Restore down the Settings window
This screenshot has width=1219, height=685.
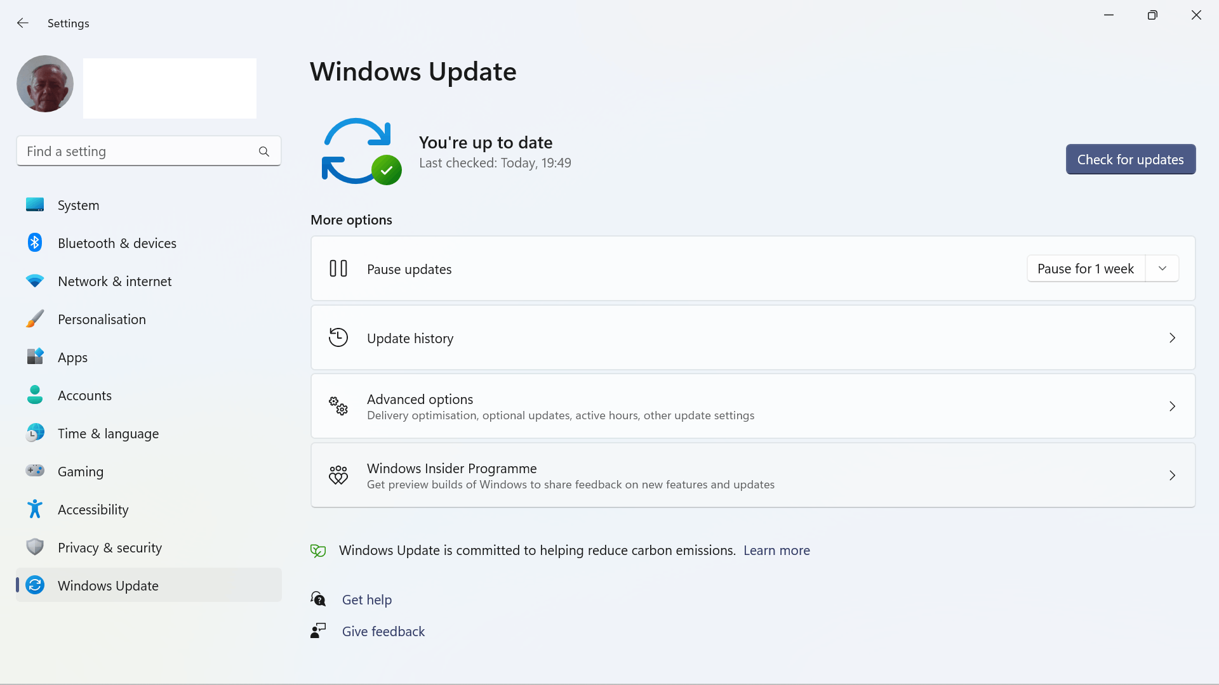1152,15
